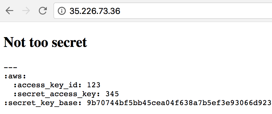Click the hash string starting with 9b70744bf
The height and width of the screenshot is (114, 272).
179,103
